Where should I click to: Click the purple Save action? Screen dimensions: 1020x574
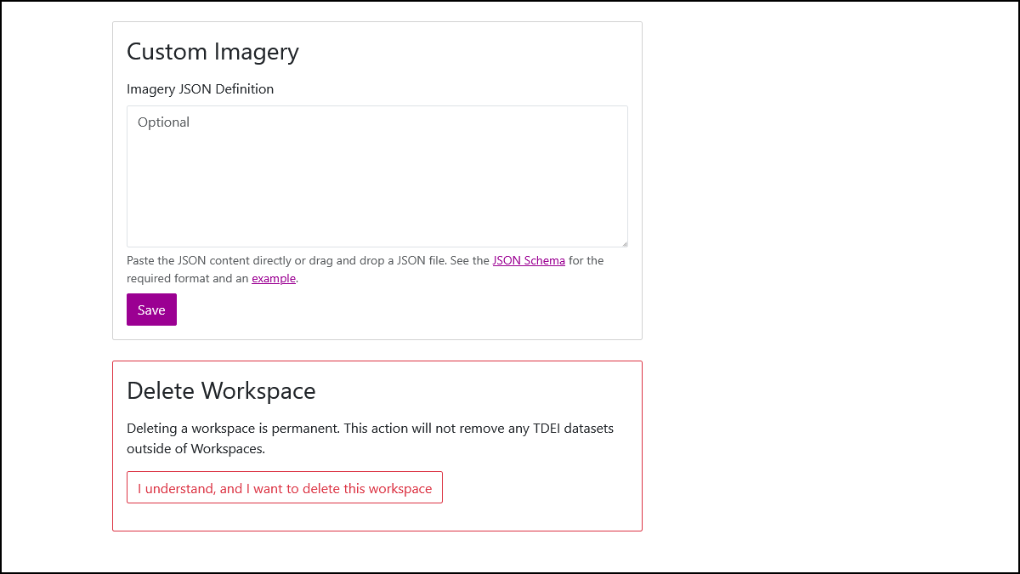pyautogui.click(x=151, y=309)
